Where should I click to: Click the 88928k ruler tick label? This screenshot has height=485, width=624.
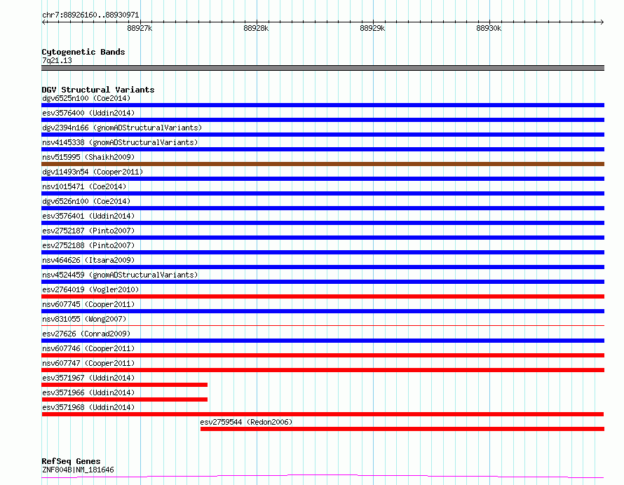256,28
